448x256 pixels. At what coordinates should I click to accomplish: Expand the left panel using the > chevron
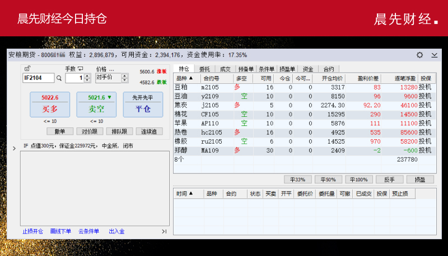tap(14, 148)
